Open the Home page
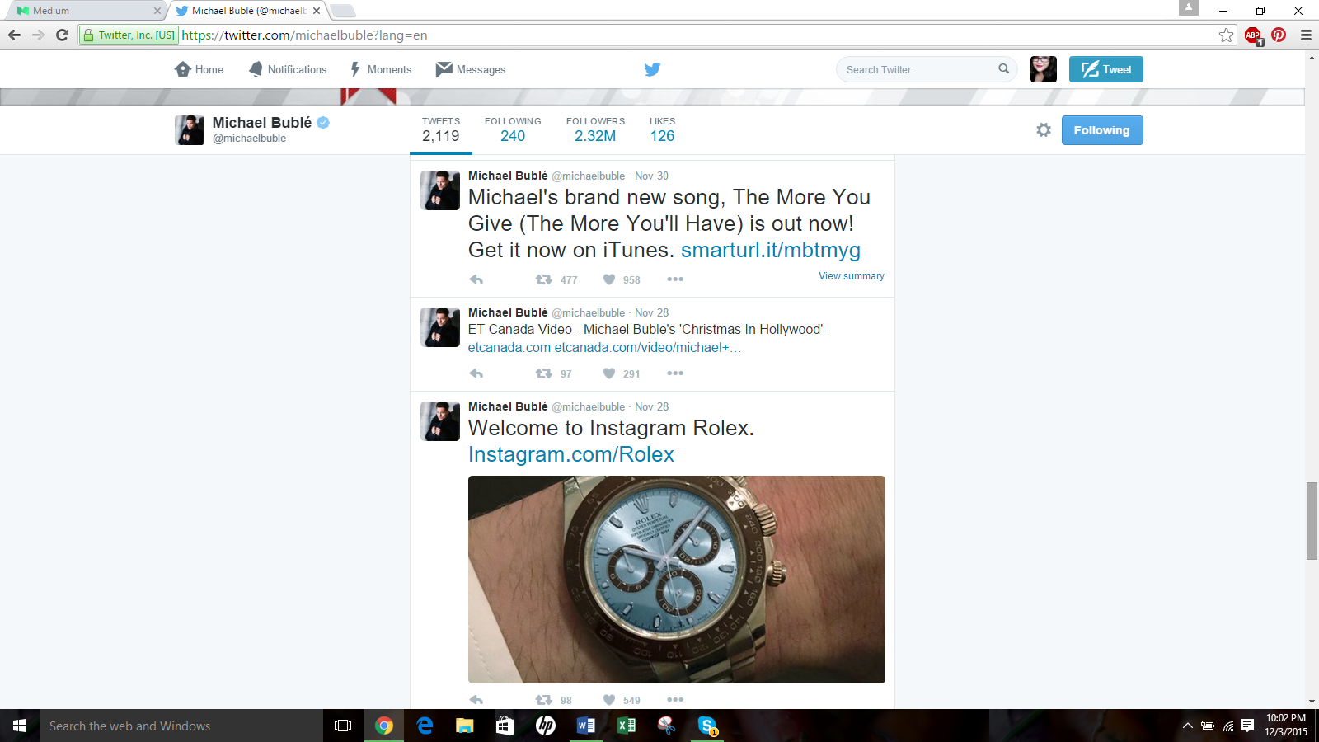The height and width of the screenshot is (742, 1319). (199, 69)
